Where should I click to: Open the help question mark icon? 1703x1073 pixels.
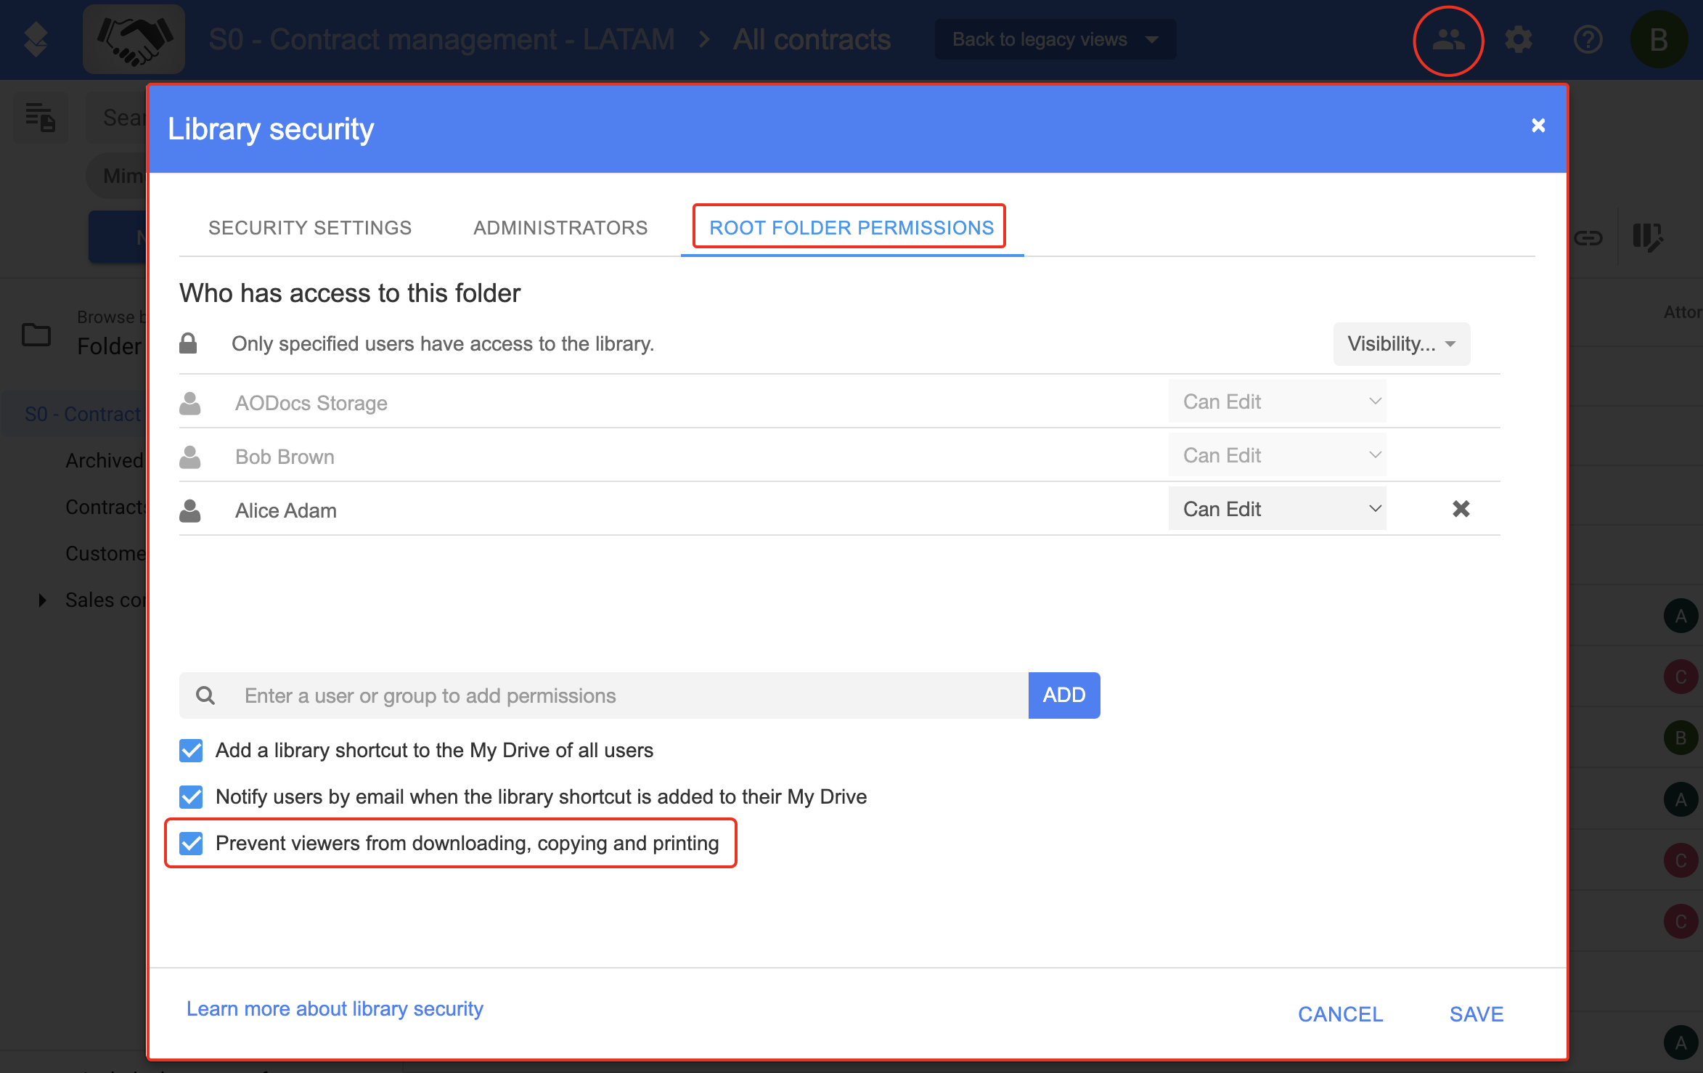tap(1588, 40)
